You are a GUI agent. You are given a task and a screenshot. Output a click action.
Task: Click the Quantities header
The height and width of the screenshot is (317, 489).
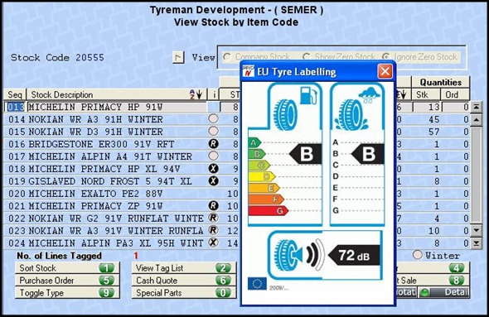(x=440, y=82)
